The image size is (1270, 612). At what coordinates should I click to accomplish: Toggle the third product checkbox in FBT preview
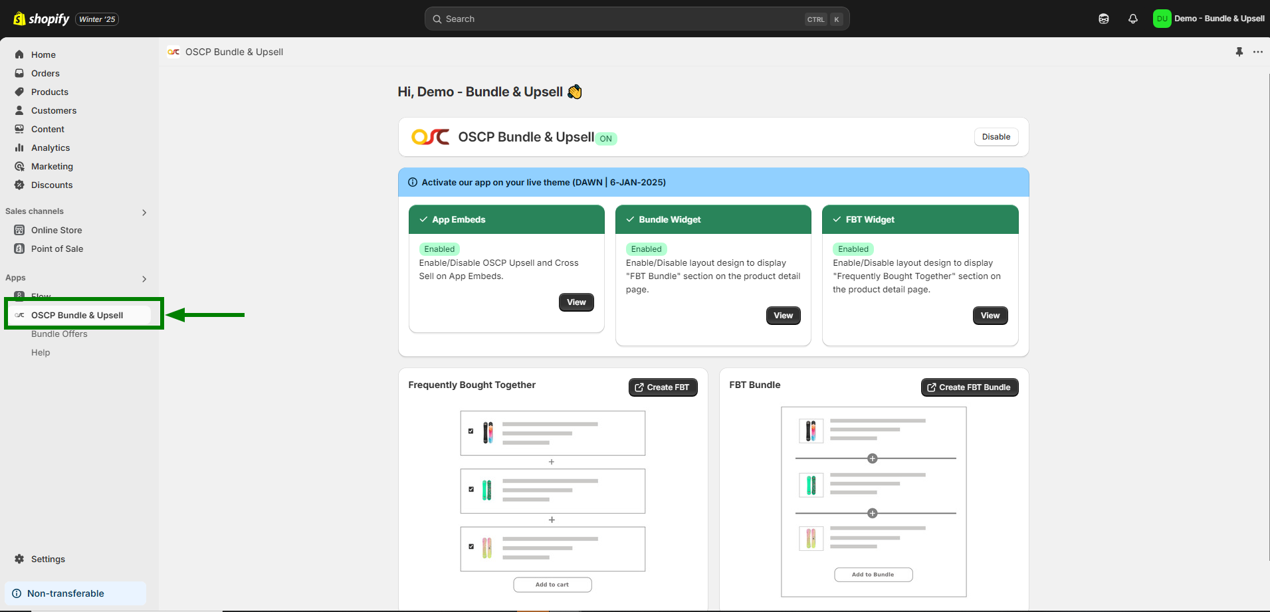tap(471, 547)
